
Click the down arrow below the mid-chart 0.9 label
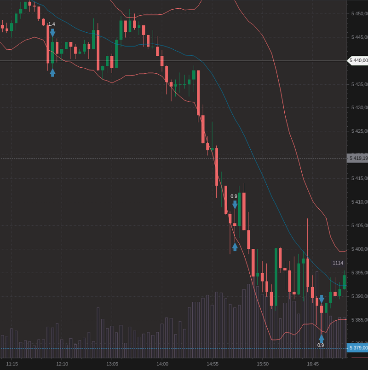pyautogui.click(x=235, y=205)
